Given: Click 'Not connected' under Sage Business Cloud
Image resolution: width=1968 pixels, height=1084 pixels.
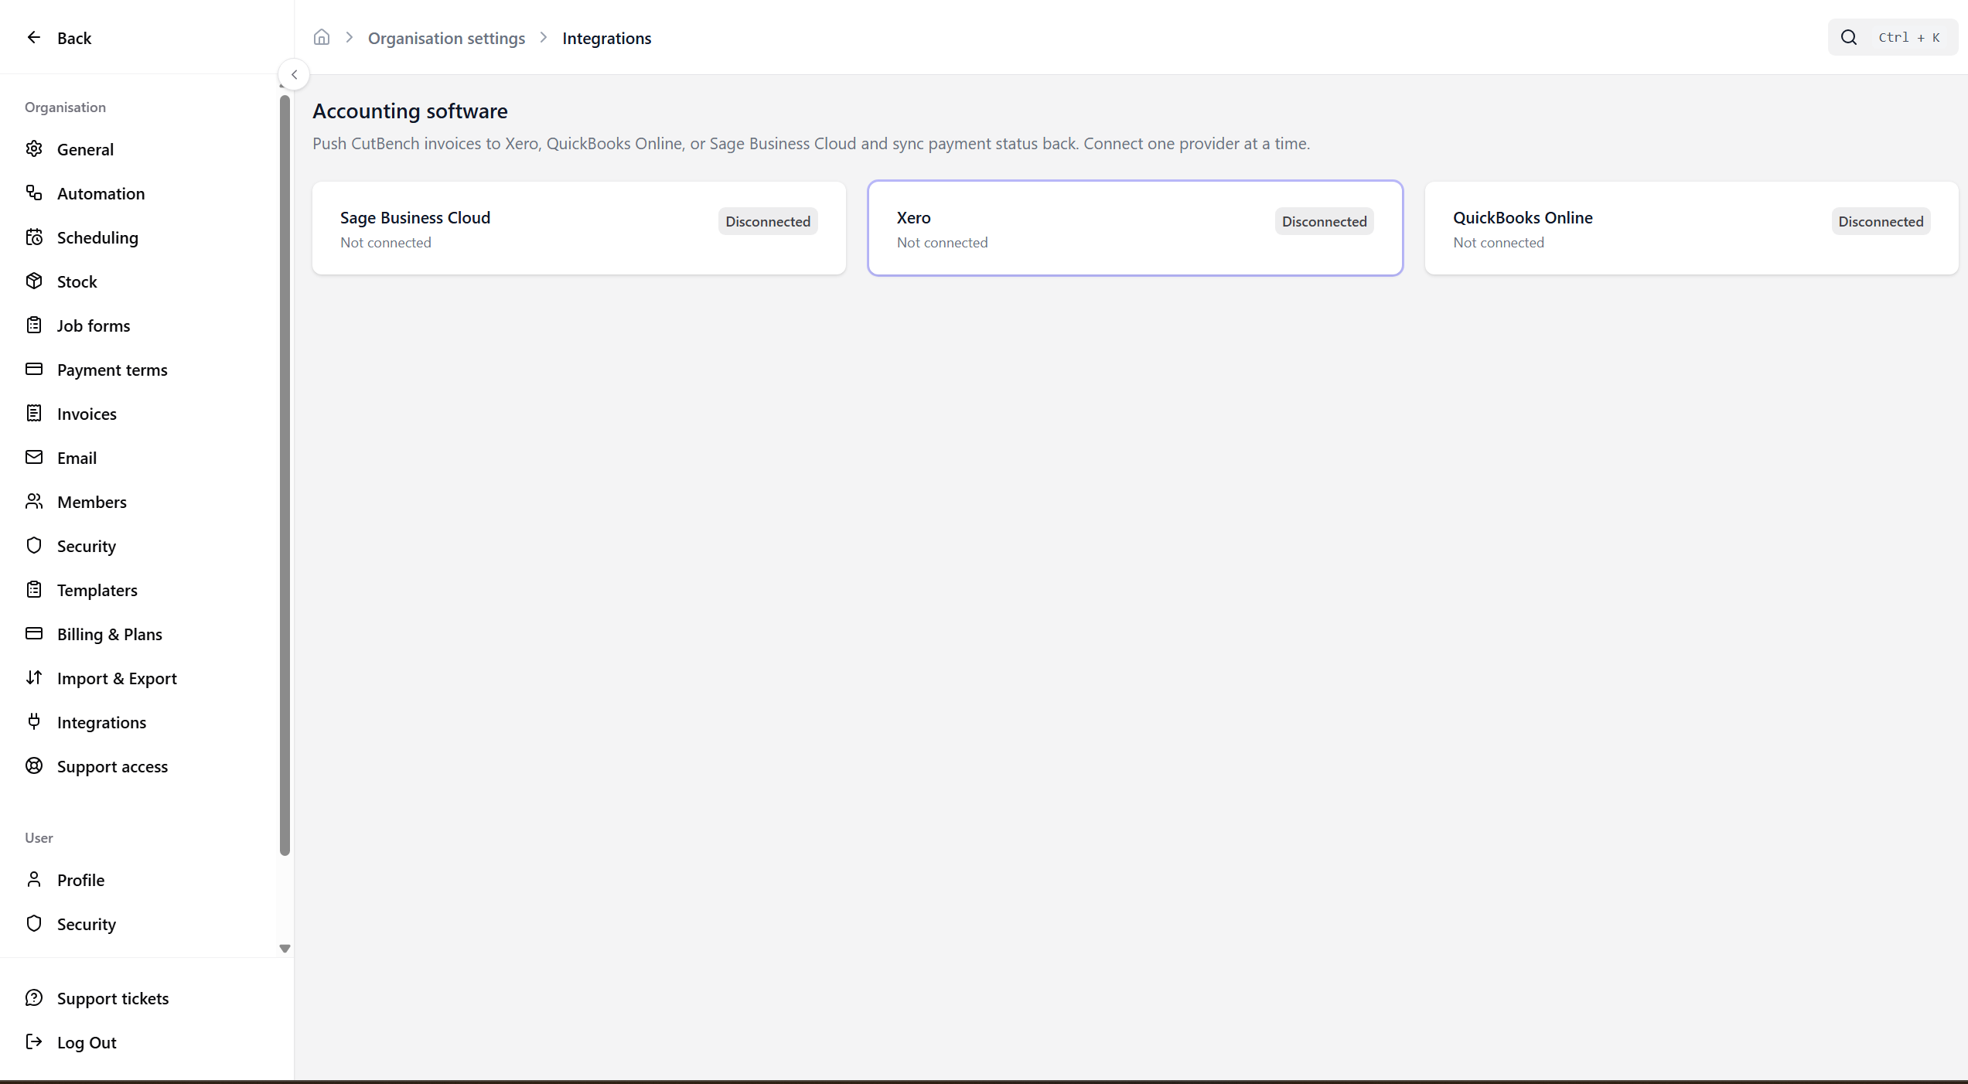Looking at the screenshot, I should tap(386, 243).
